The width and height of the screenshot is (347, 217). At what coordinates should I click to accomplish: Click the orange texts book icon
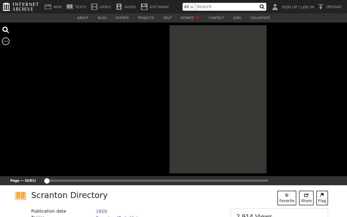coord(21,196)
